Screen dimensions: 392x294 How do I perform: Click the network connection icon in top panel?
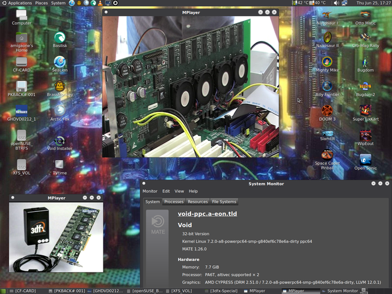(x=344, y=3)
